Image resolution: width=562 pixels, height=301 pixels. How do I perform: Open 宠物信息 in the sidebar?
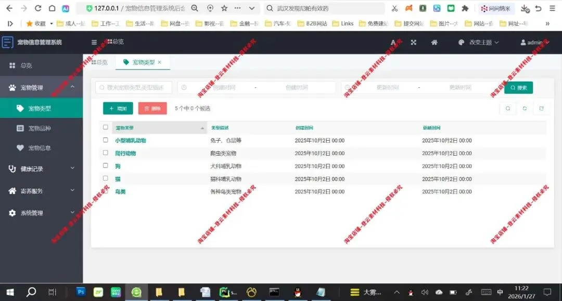[x=41, y=147]
